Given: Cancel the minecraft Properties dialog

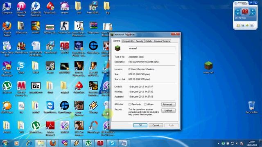Looking at the screenshot, I should point(156,125).
